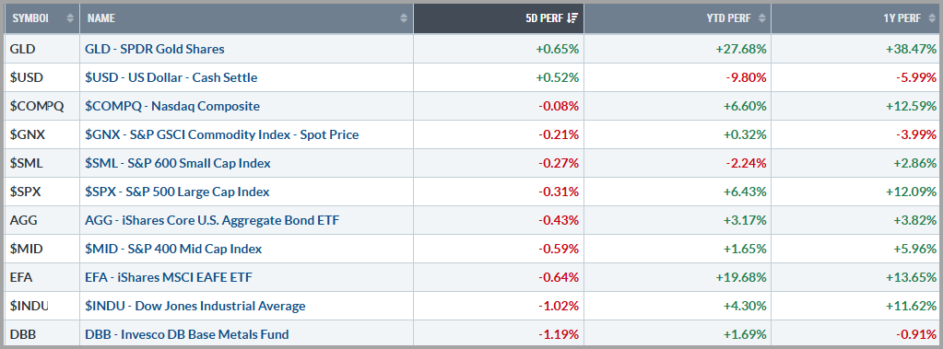The height and width of the screenshot is (349, 943).
Task: Select the 5D PERF header cell
Action: pos(499,18)
